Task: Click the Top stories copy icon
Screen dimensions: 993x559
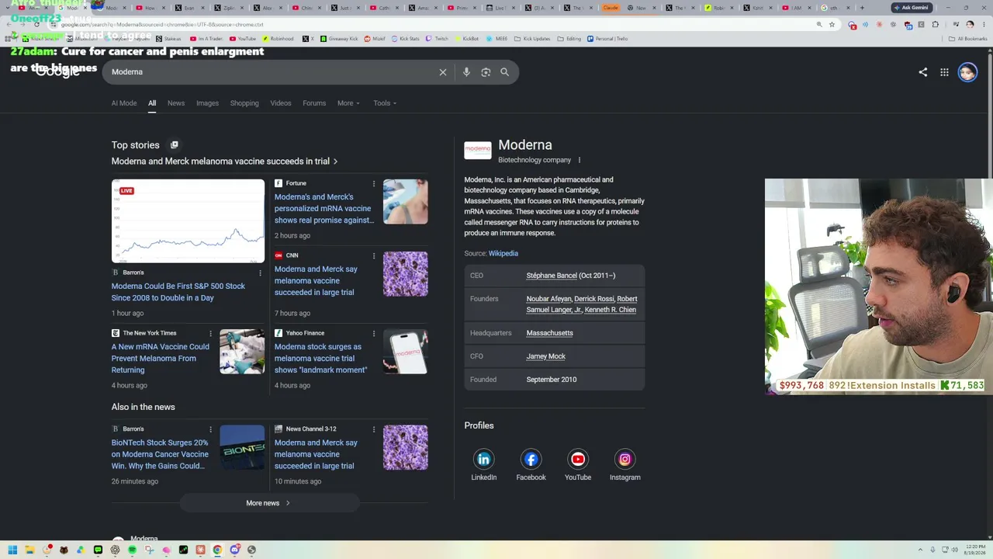Action: pyautogui.click(x=175, y=145)
